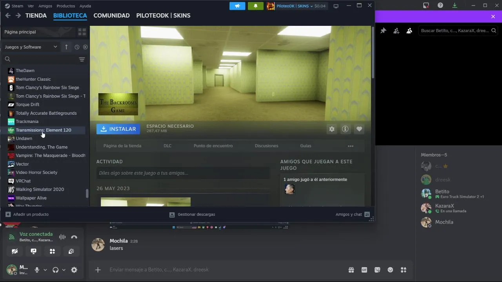This screenshot has height=282, width=502.
Task: Show game information icon
Action: pos(345,129)
